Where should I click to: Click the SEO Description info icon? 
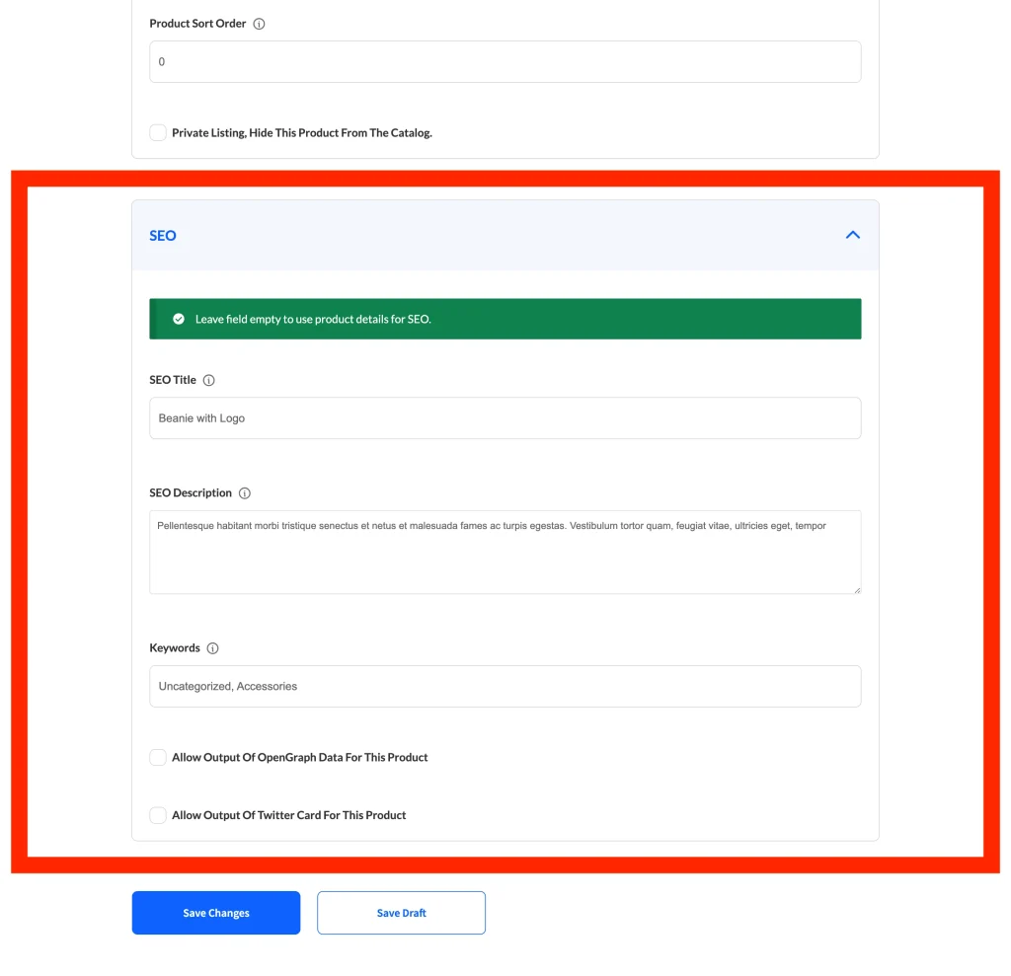point(245,493)
